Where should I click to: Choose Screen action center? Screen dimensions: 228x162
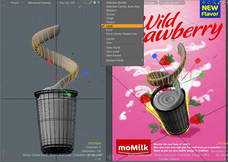point(122,14)
